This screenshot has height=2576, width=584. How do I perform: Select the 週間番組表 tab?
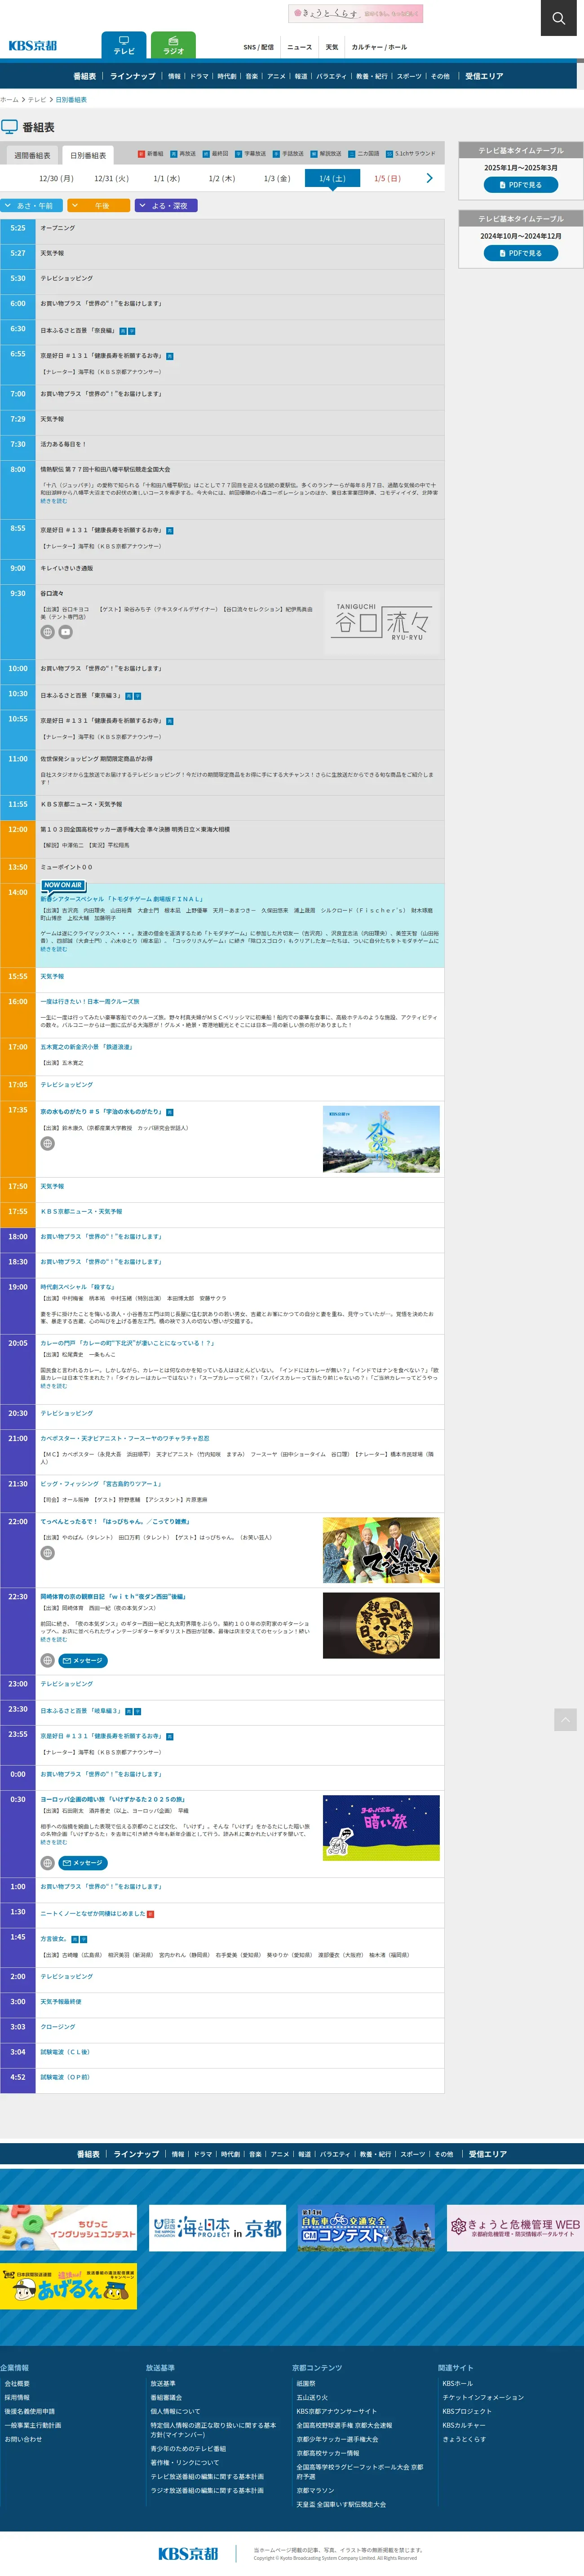tap(32, 155)
